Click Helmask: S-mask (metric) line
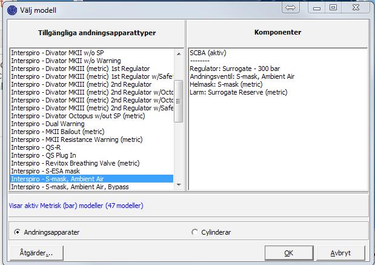The image size is (375, 265). tap(226, 84)
